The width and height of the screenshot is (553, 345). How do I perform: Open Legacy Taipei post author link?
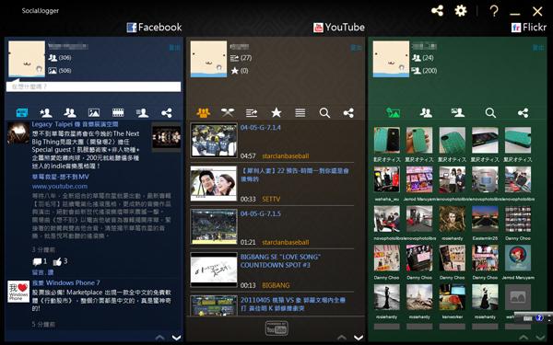(x=75, y=124)
